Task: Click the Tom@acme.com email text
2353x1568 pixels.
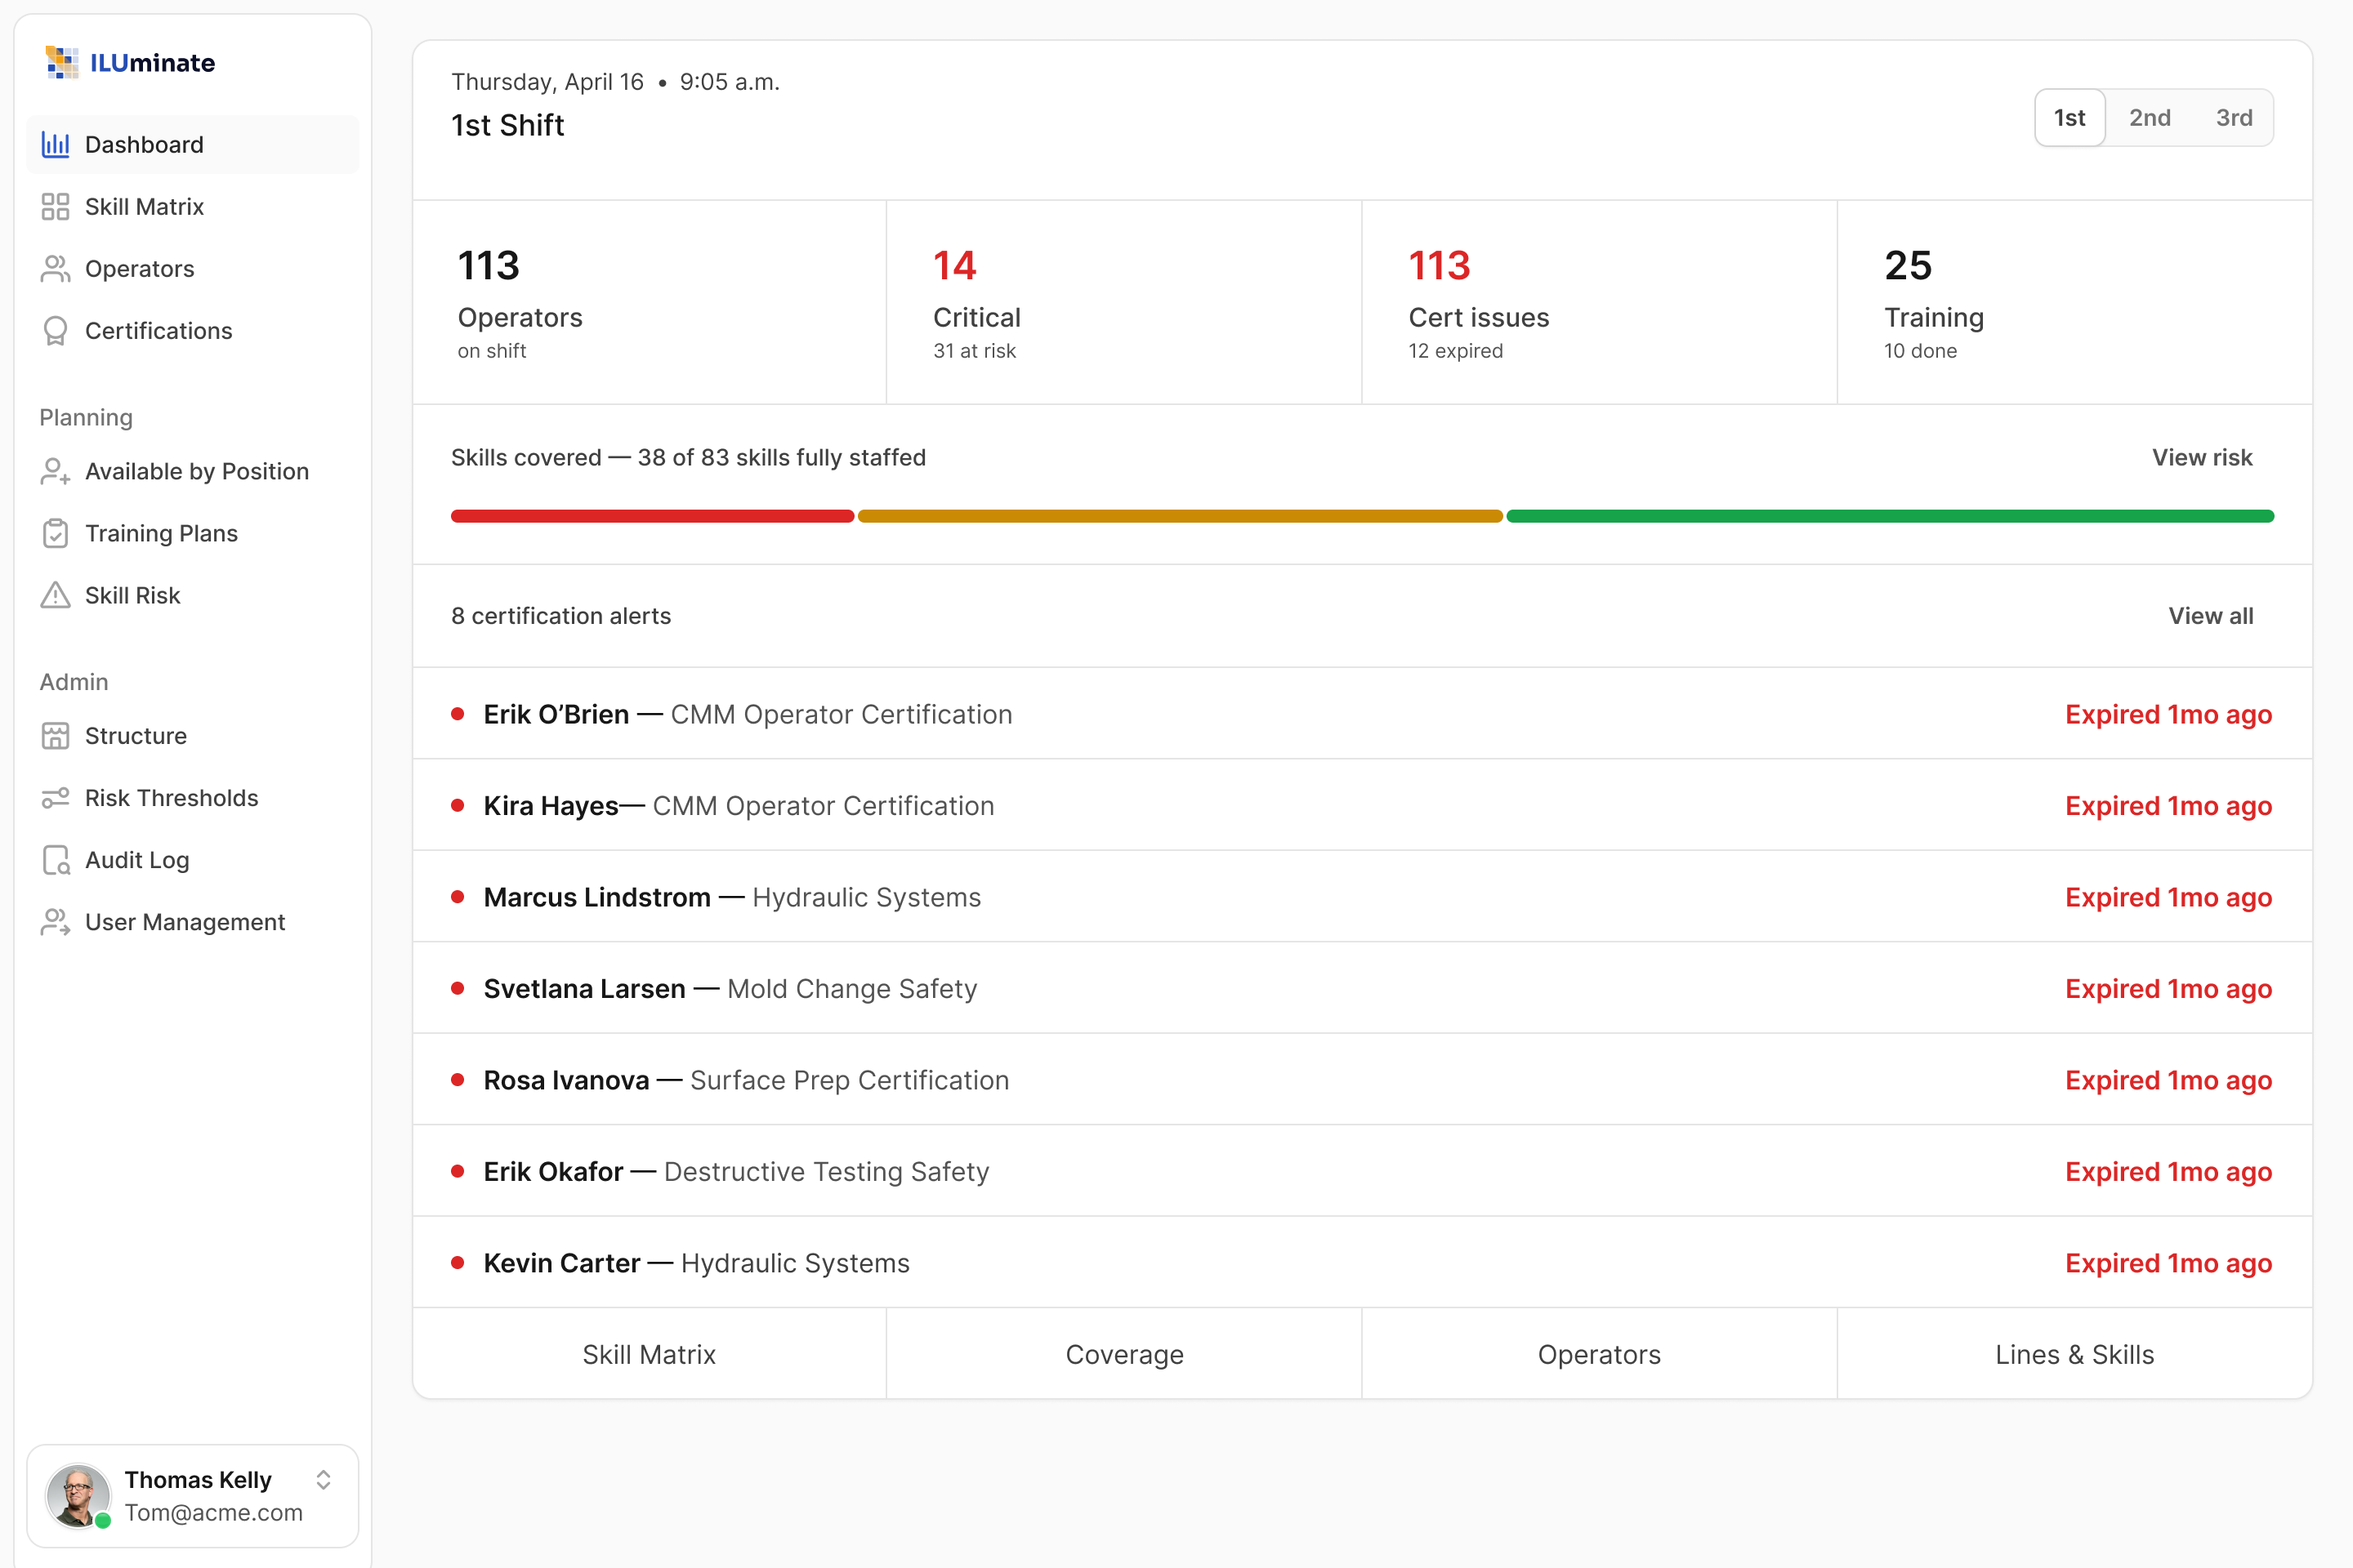Action: pyautogui.click(x=213, y=1513)
